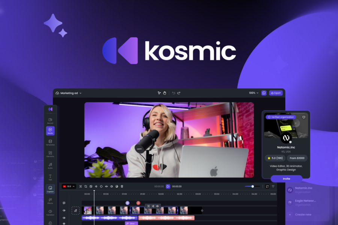Switch to the Caption tab

(x=50, y=189)
